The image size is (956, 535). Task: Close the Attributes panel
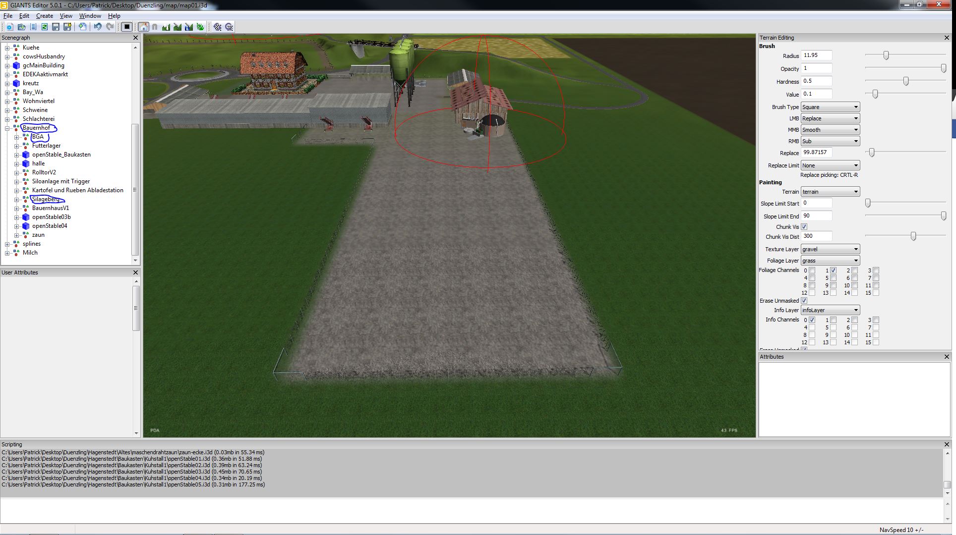click(x=947, y=357)
